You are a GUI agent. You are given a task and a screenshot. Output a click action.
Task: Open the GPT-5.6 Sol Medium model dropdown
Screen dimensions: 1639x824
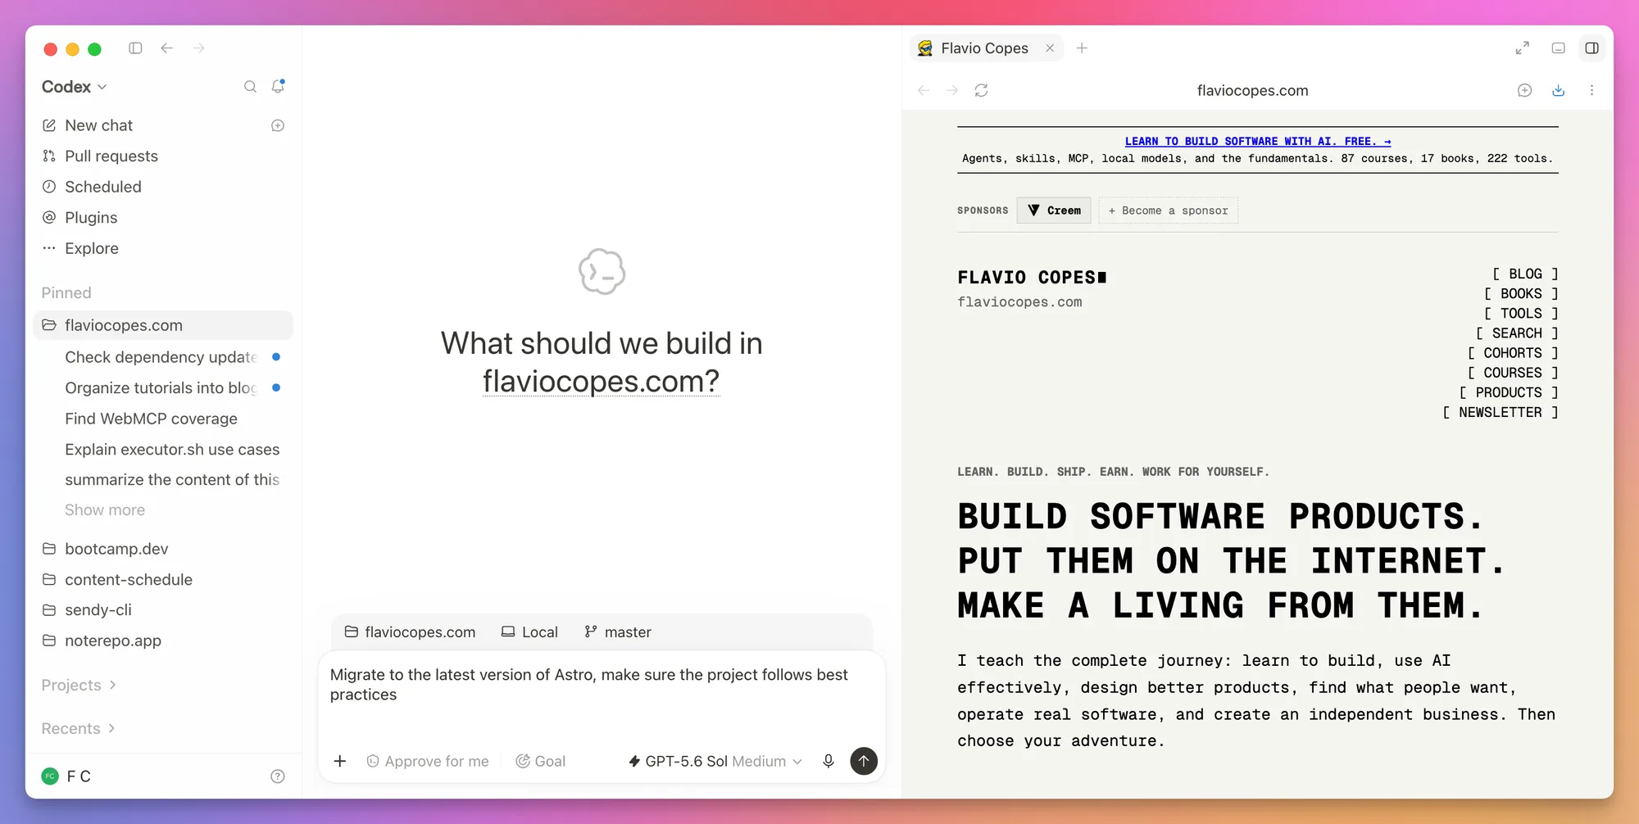(715, 761)
